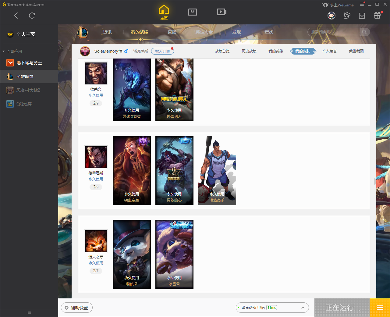Click 迷失之牙 2/7 skin count badge

[96, 271]
